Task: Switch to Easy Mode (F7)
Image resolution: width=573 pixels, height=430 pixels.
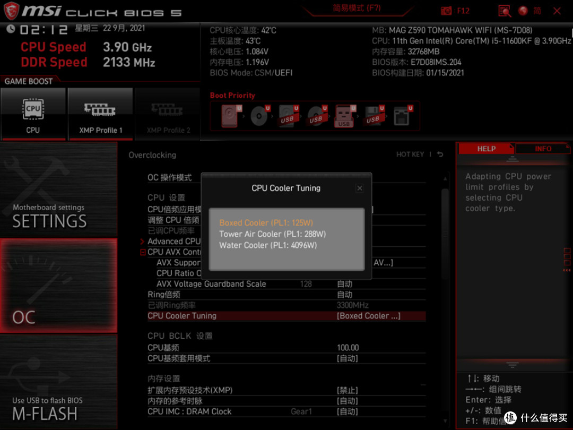Action: pyautogui.click(x=357, y=8)
